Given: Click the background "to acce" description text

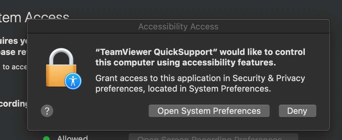Looking at the screenshot, I should (x=15, y=67).
